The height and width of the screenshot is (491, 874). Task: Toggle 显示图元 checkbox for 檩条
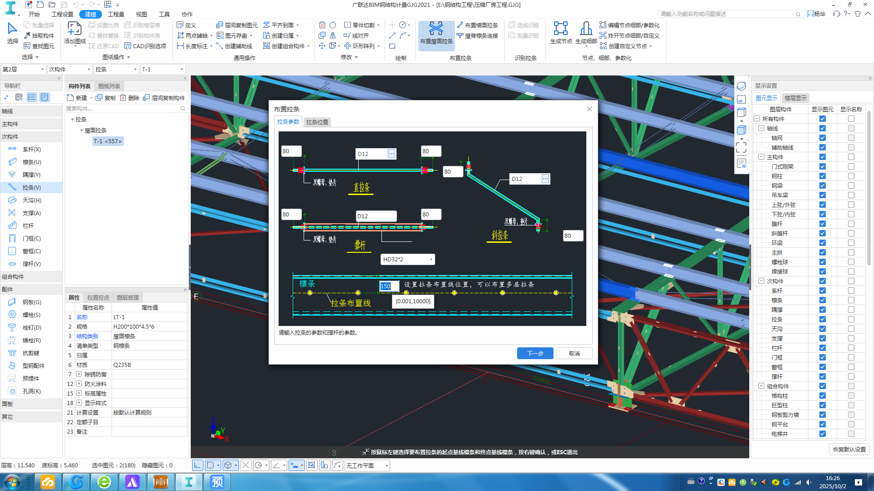tap(822, 301)
